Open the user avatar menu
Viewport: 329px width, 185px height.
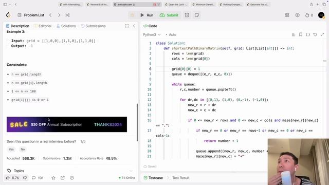click(321, 15)
